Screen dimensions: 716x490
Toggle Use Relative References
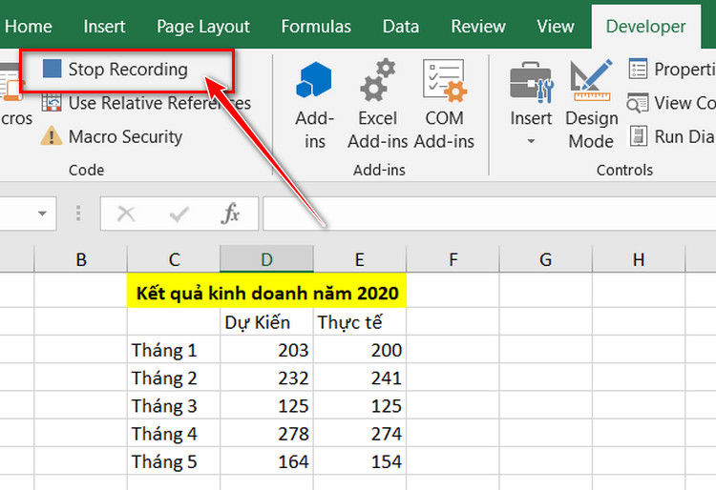click(146, 104)
